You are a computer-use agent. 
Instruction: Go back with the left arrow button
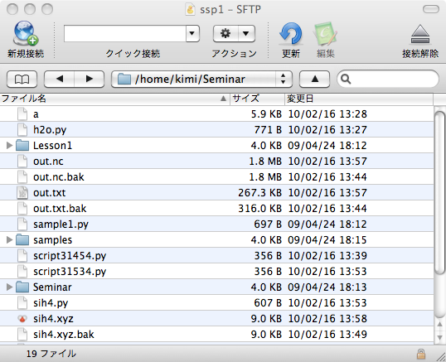point(60,79)
